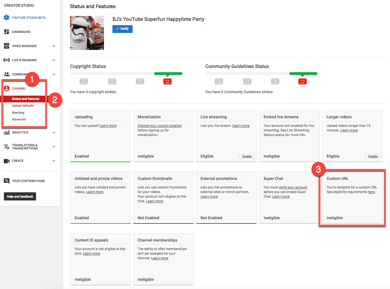Click the Community people icon
The width and height of the screenshot is (390, 289).
6,74
